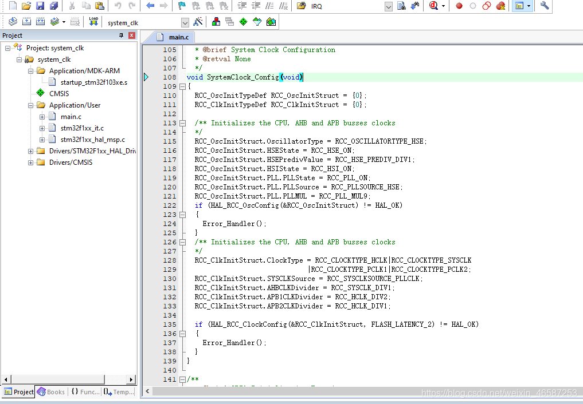Click line number 122 in gutter
Image resolution: width=583 pixels, height=404 pixels.
pyautogui.click(x=170, y=205)
